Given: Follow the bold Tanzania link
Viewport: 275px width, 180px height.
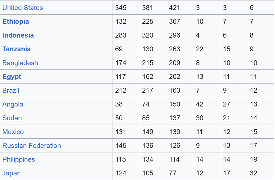Looking at the screenshot, I should point(17,49).
